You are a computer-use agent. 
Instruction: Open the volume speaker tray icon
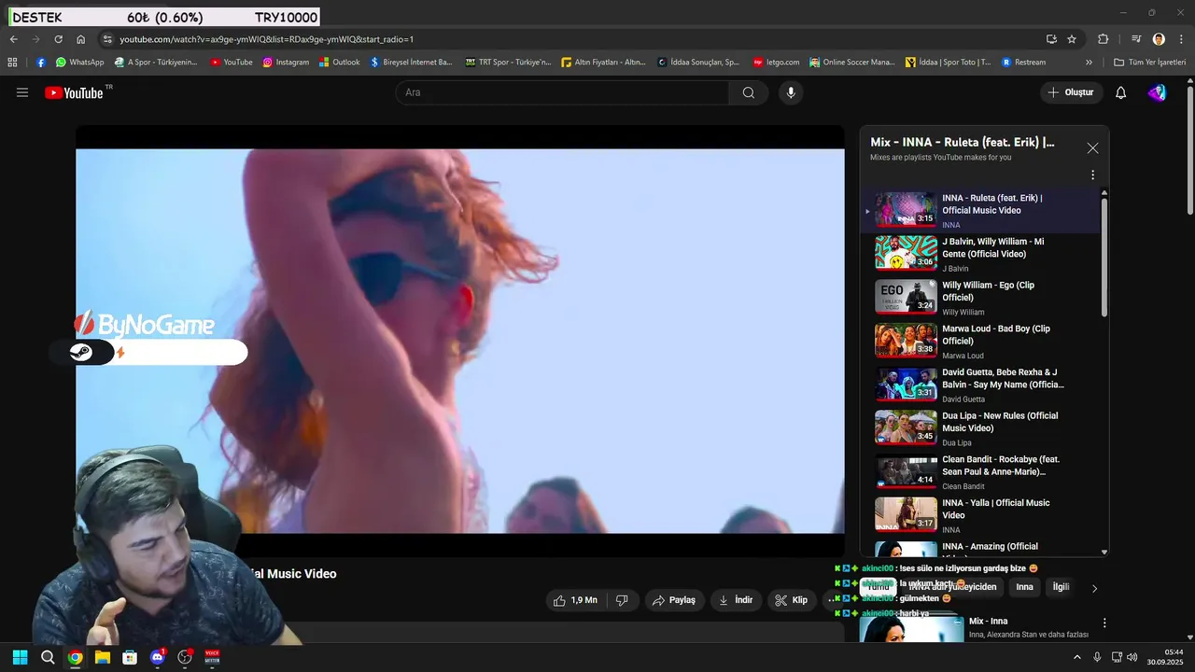[1132, 657]
